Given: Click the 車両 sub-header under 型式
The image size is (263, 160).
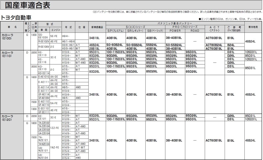Looking at the screenshot, I should (44, 30).
